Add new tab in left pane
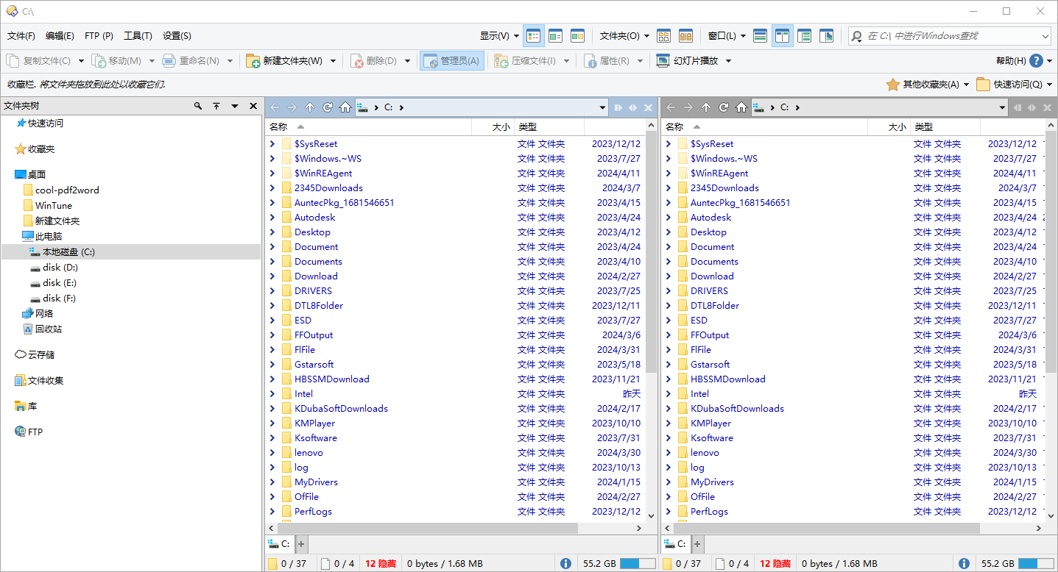This screenshot has width=1058, height=572. tap(301, 544)
